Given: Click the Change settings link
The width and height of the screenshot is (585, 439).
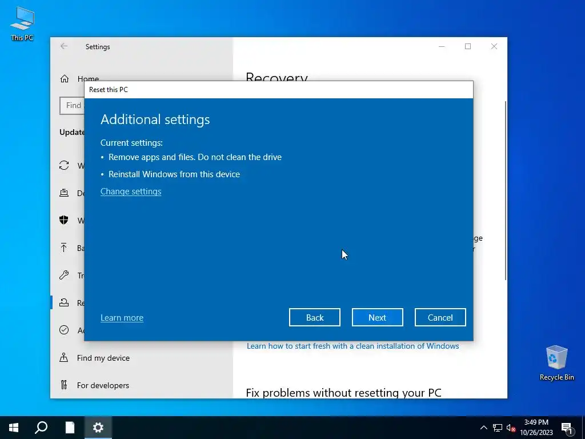Looking at the screenshot, I should [131, 191].
